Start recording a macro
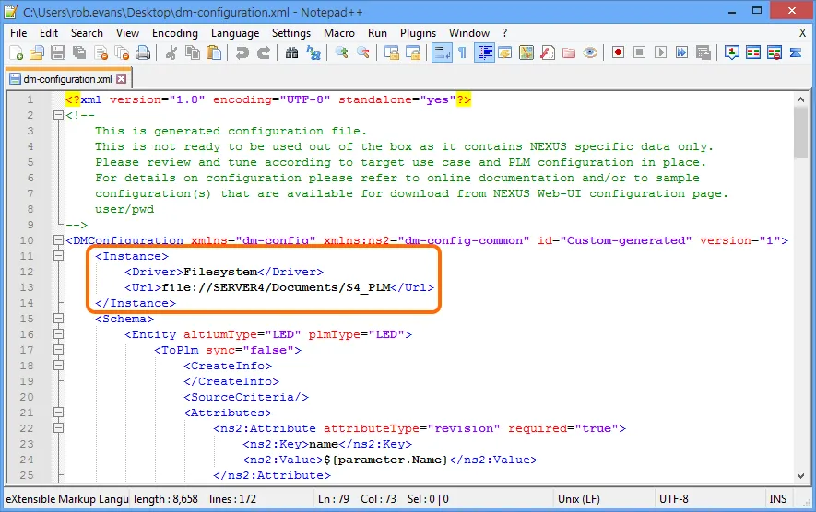The height and width of the screenshot is (512, 816). [618, 52]
